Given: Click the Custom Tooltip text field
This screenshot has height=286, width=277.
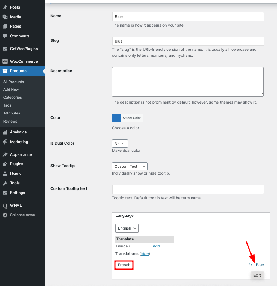Looking at the screenshot, I should 188,189.
